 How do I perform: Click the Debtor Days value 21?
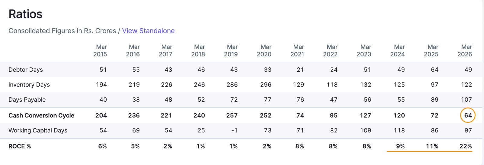point(300,70)
